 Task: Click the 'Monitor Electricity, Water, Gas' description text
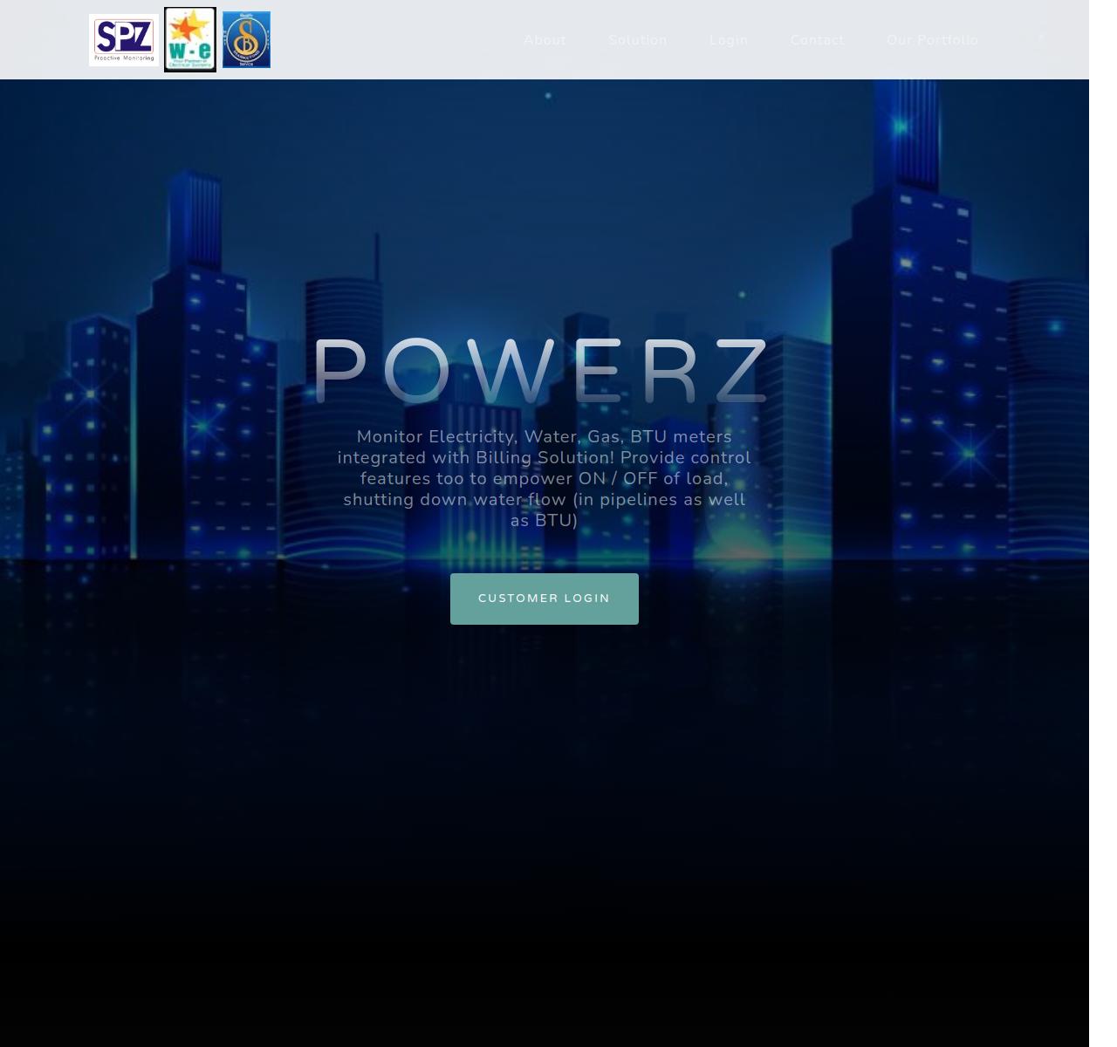coord(545,478)
